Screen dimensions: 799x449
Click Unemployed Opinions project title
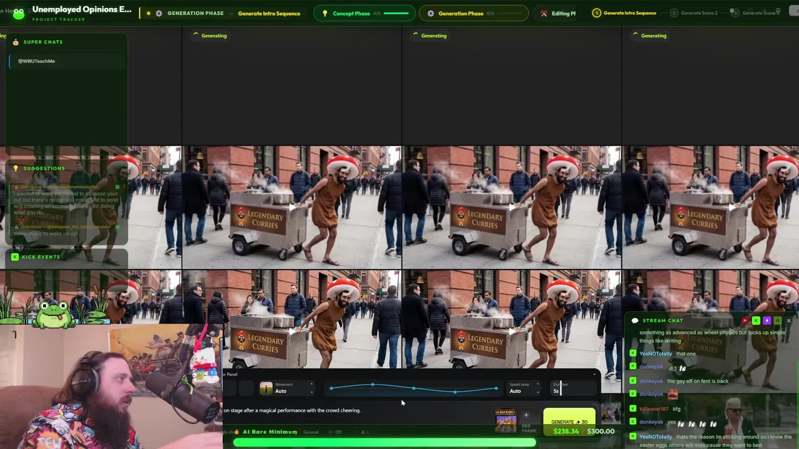[82, 9]
